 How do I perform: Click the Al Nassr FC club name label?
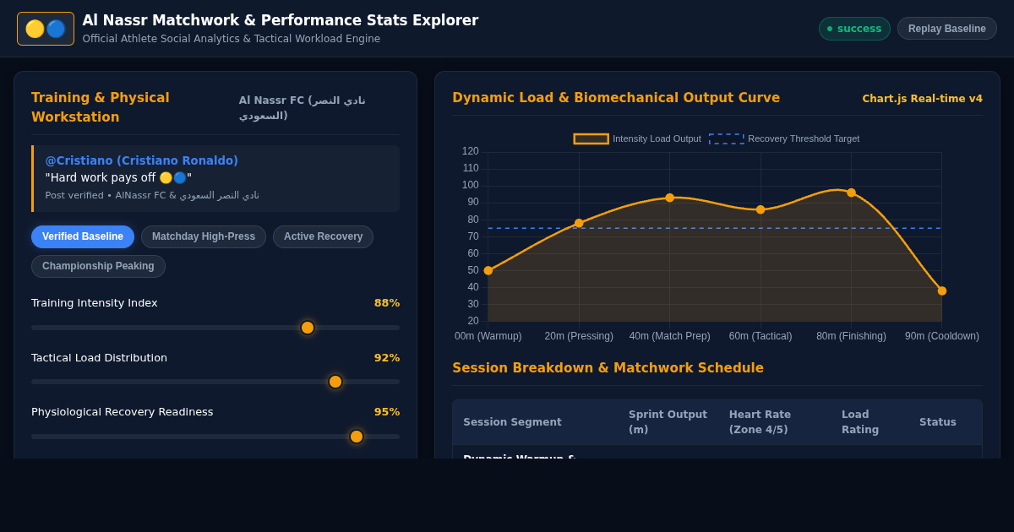(x=303, y=107)
